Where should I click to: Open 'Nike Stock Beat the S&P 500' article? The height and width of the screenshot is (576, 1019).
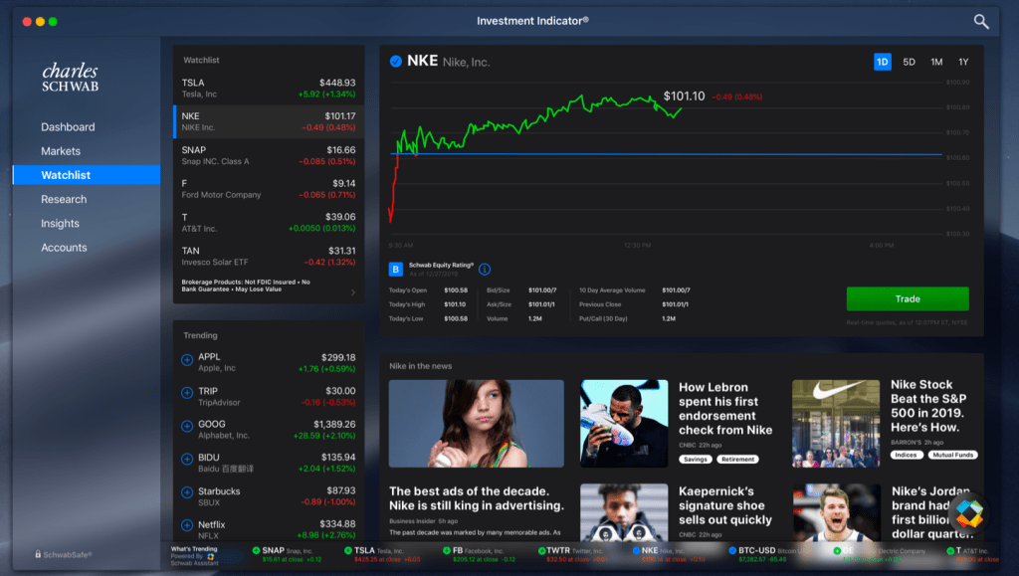pos(928,406)
